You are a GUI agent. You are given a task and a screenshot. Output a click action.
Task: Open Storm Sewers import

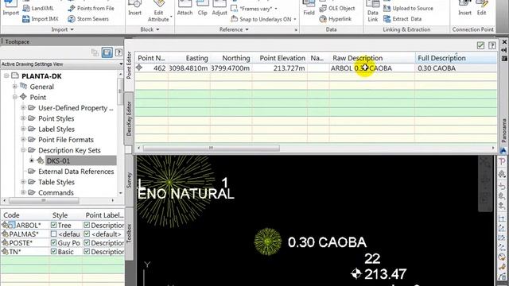(88, 19)
